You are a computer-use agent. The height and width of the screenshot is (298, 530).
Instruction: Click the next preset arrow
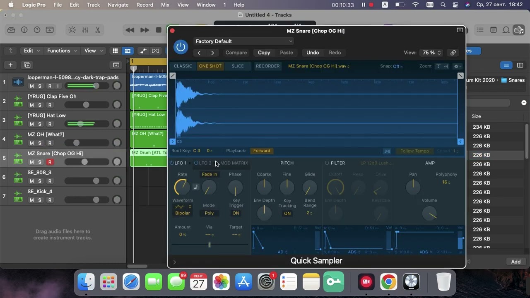click(x=212, y=53)
